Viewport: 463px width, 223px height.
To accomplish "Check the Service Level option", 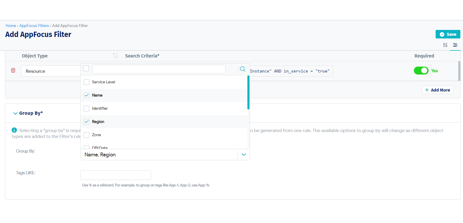I will pos(86,82).
